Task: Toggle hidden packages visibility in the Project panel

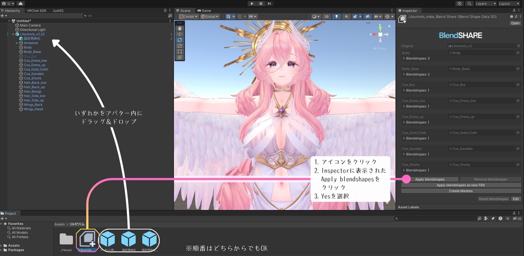Action: point(517,219)
